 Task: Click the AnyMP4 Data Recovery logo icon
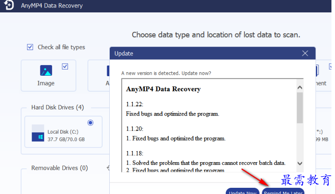click(9, 5)
